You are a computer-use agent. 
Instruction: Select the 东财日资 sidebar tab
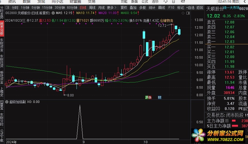click(2, 61)
